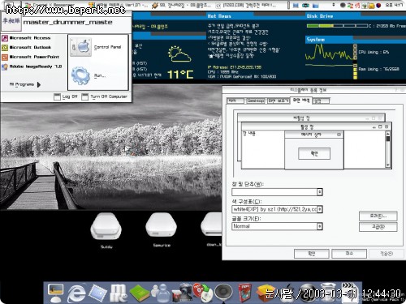This screenshot has width=406, height=304.
Task: Open the 색 구성표 dropdown
Action: pyautogui.click(x=320, y=209)
